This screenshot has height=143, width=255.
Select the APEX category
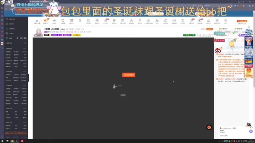pos(25,67)
